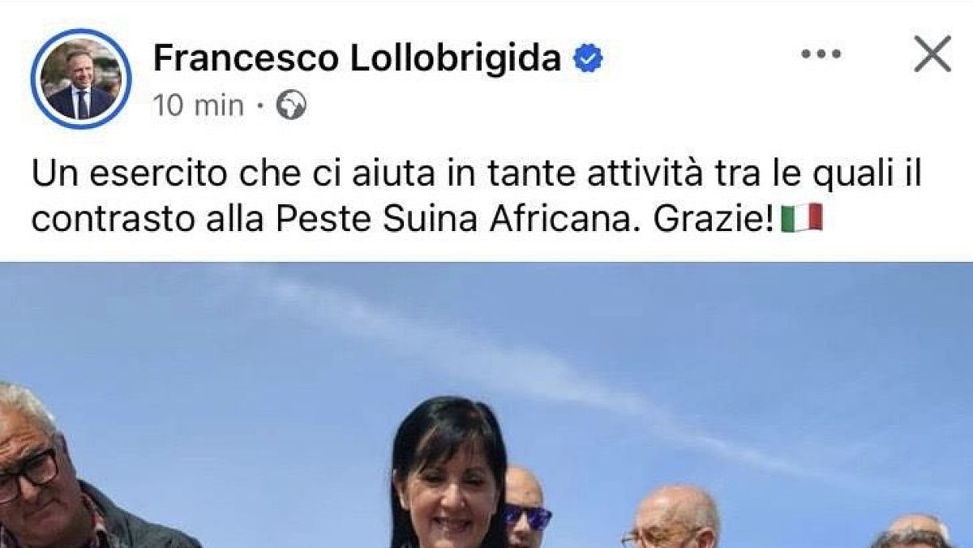This screenshot has height=548, width=973.
Task: Click the Francesco Lollobrigida name link
Action: point(358,58)
